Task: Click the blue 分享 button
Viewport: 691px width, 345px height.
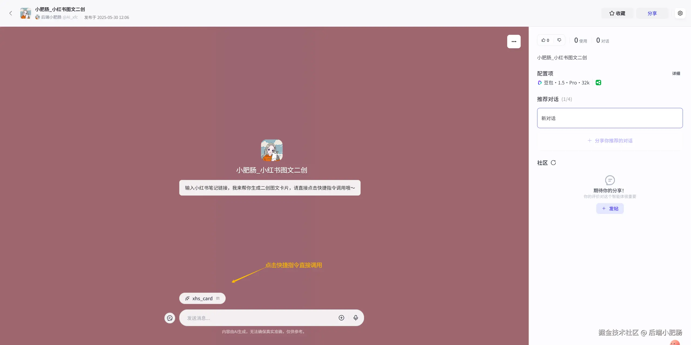Action: pyautogui.click(x=652, y=13)
